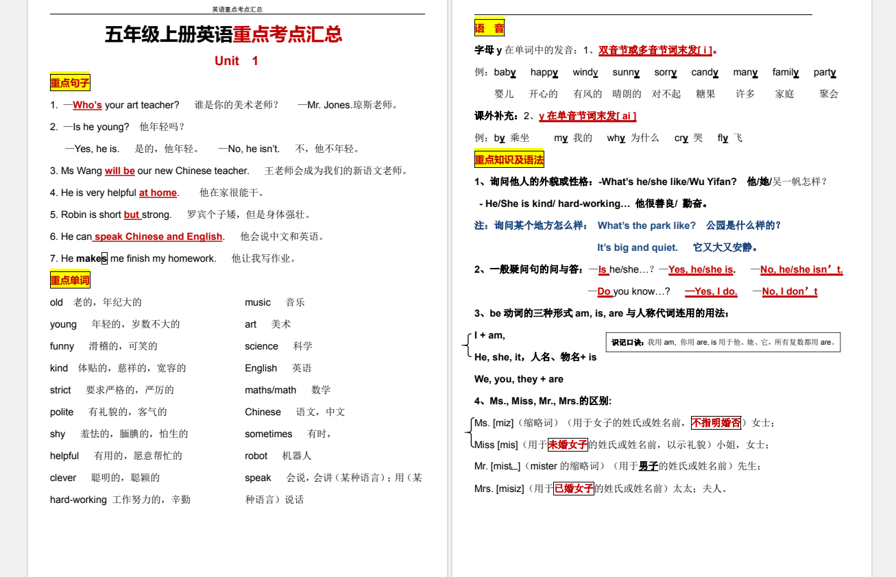The width and height of the screenshot is (896, 577).
Task: Click the boxed red text 未婚女子
Action: click(568, 445)
